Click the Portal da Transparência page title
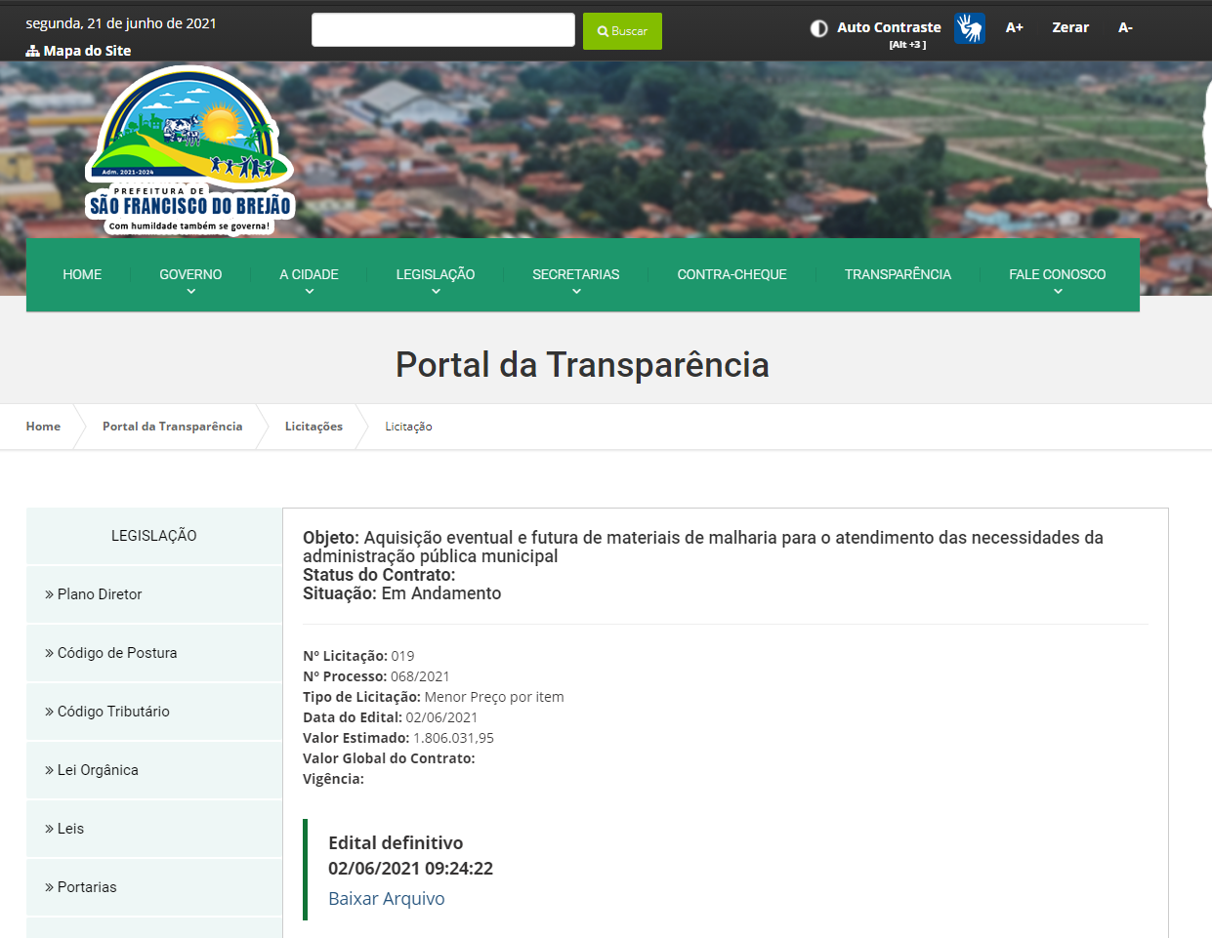This screenshot has height=938, width=1212. 582,365
